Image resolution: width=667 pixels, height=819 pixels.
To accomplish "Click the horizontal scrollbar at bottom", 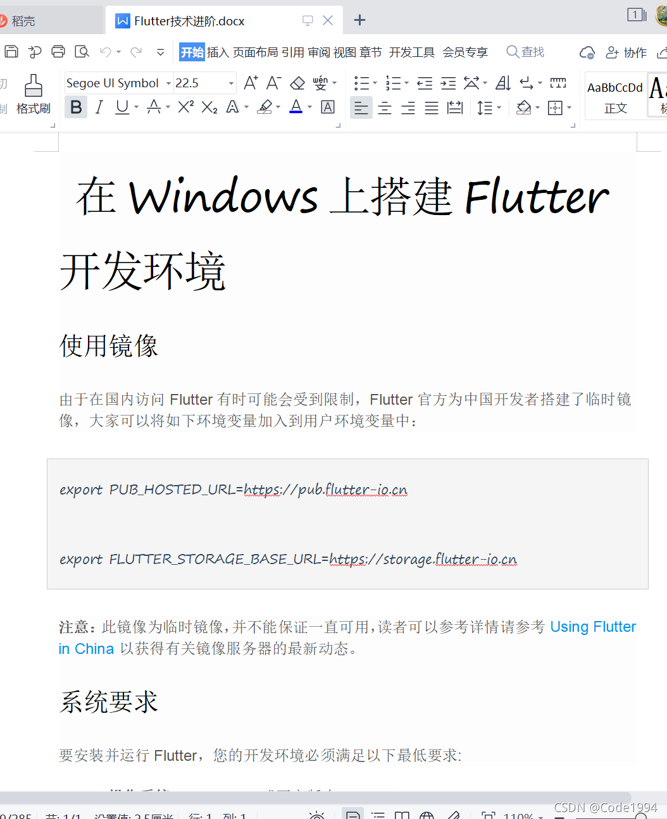I will (x=315, y=797).
